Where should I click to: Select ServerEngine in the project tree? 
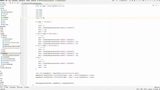click(6, 62)
